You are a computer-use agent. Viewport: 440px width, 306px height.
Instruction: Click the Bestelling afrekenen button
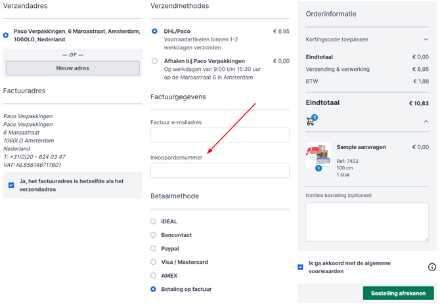pyautogui.click(x=398, y=294)
